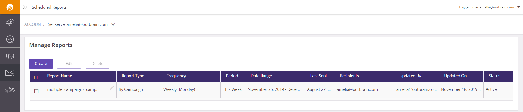Click the Create report button
Viewport: 523px width, 112px height.
41,64
